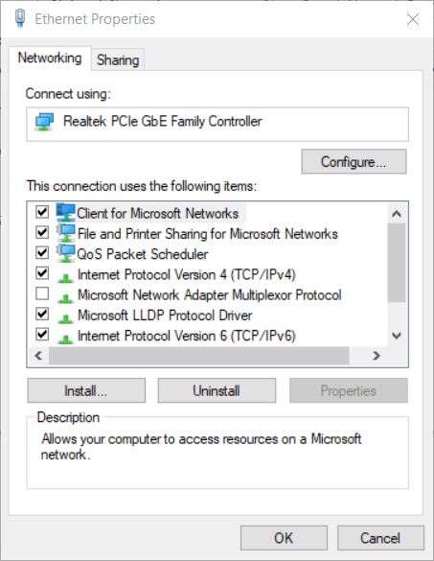This screenshot has width=434, height=561.
Task: Click the Internet Protocol Version 4 icon
Action: [x=65, y=277]
